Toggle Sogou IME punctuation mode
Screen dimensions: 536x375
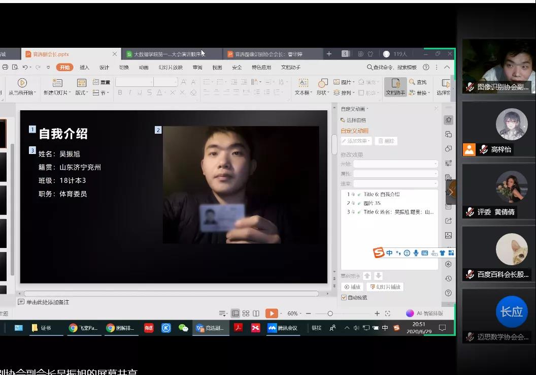click(398, 253)
